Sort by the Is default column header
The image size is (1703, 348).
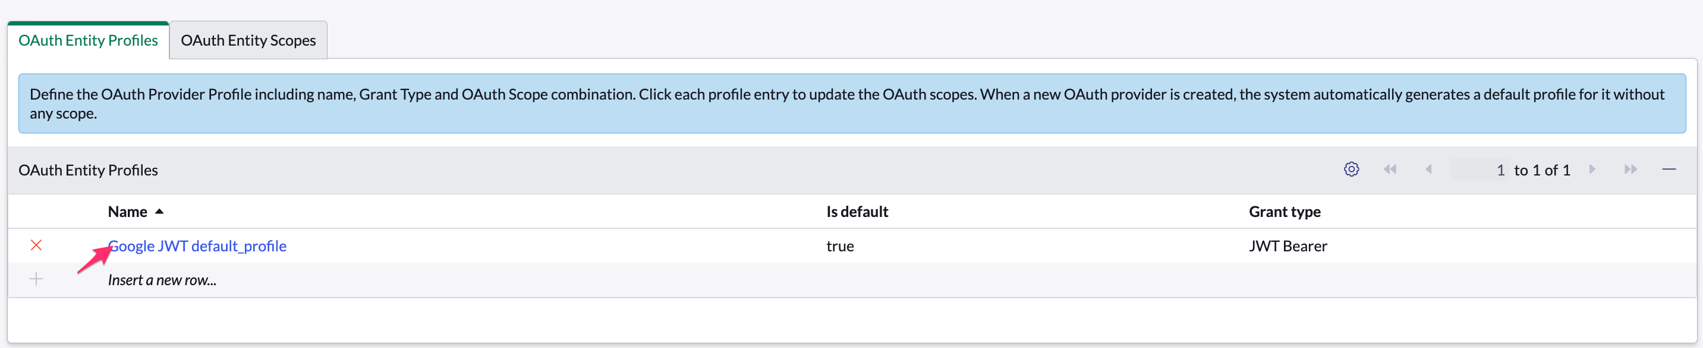[856, 212]
